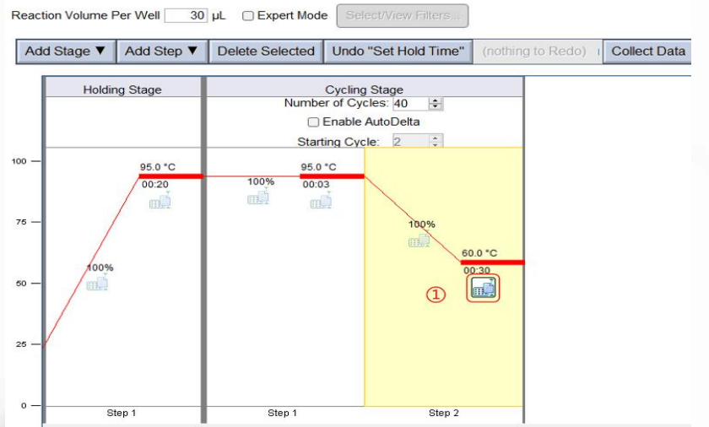Open the Add Step dropdown
Viewport: 709px width, 427px height.
point(162,51)
